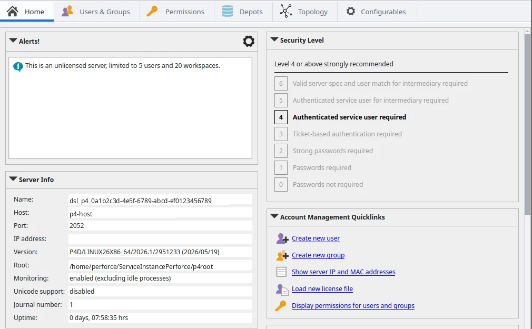Open Alerts settings gear icon
The height and width of the screenshot is (329, 532).
point(249,41)
